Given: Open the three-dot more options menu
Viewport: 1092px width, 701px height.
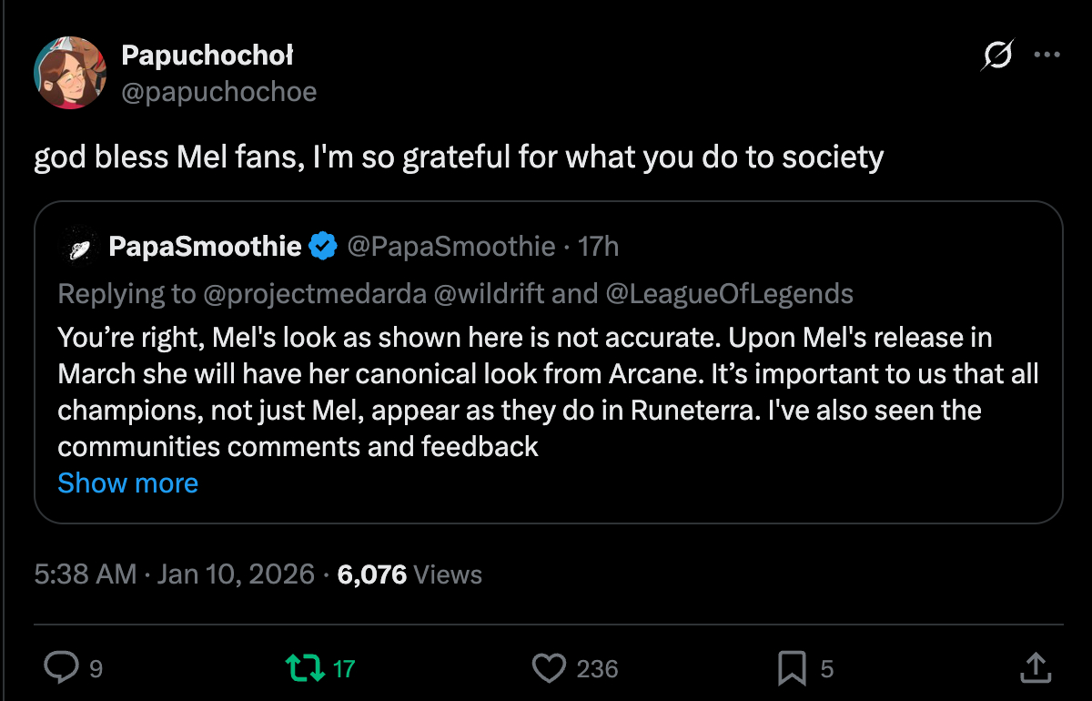Looking at the screenshot, I should click(1047, 56).
